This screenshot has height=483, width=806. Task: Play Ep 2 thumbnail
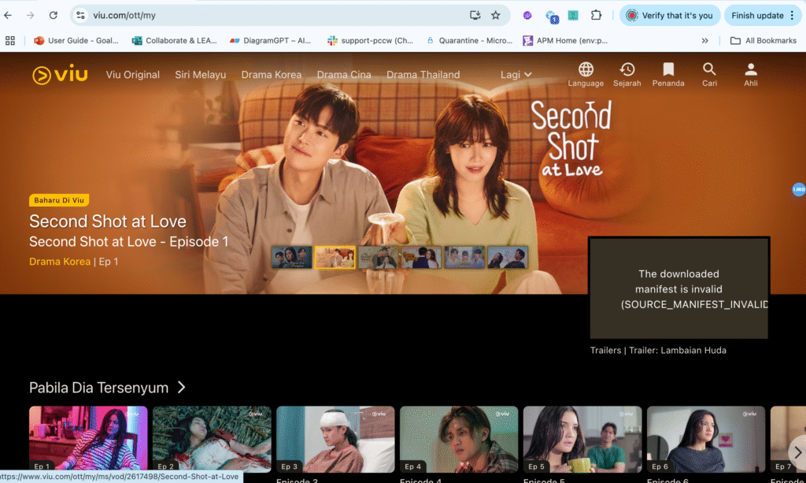(212, 440)
